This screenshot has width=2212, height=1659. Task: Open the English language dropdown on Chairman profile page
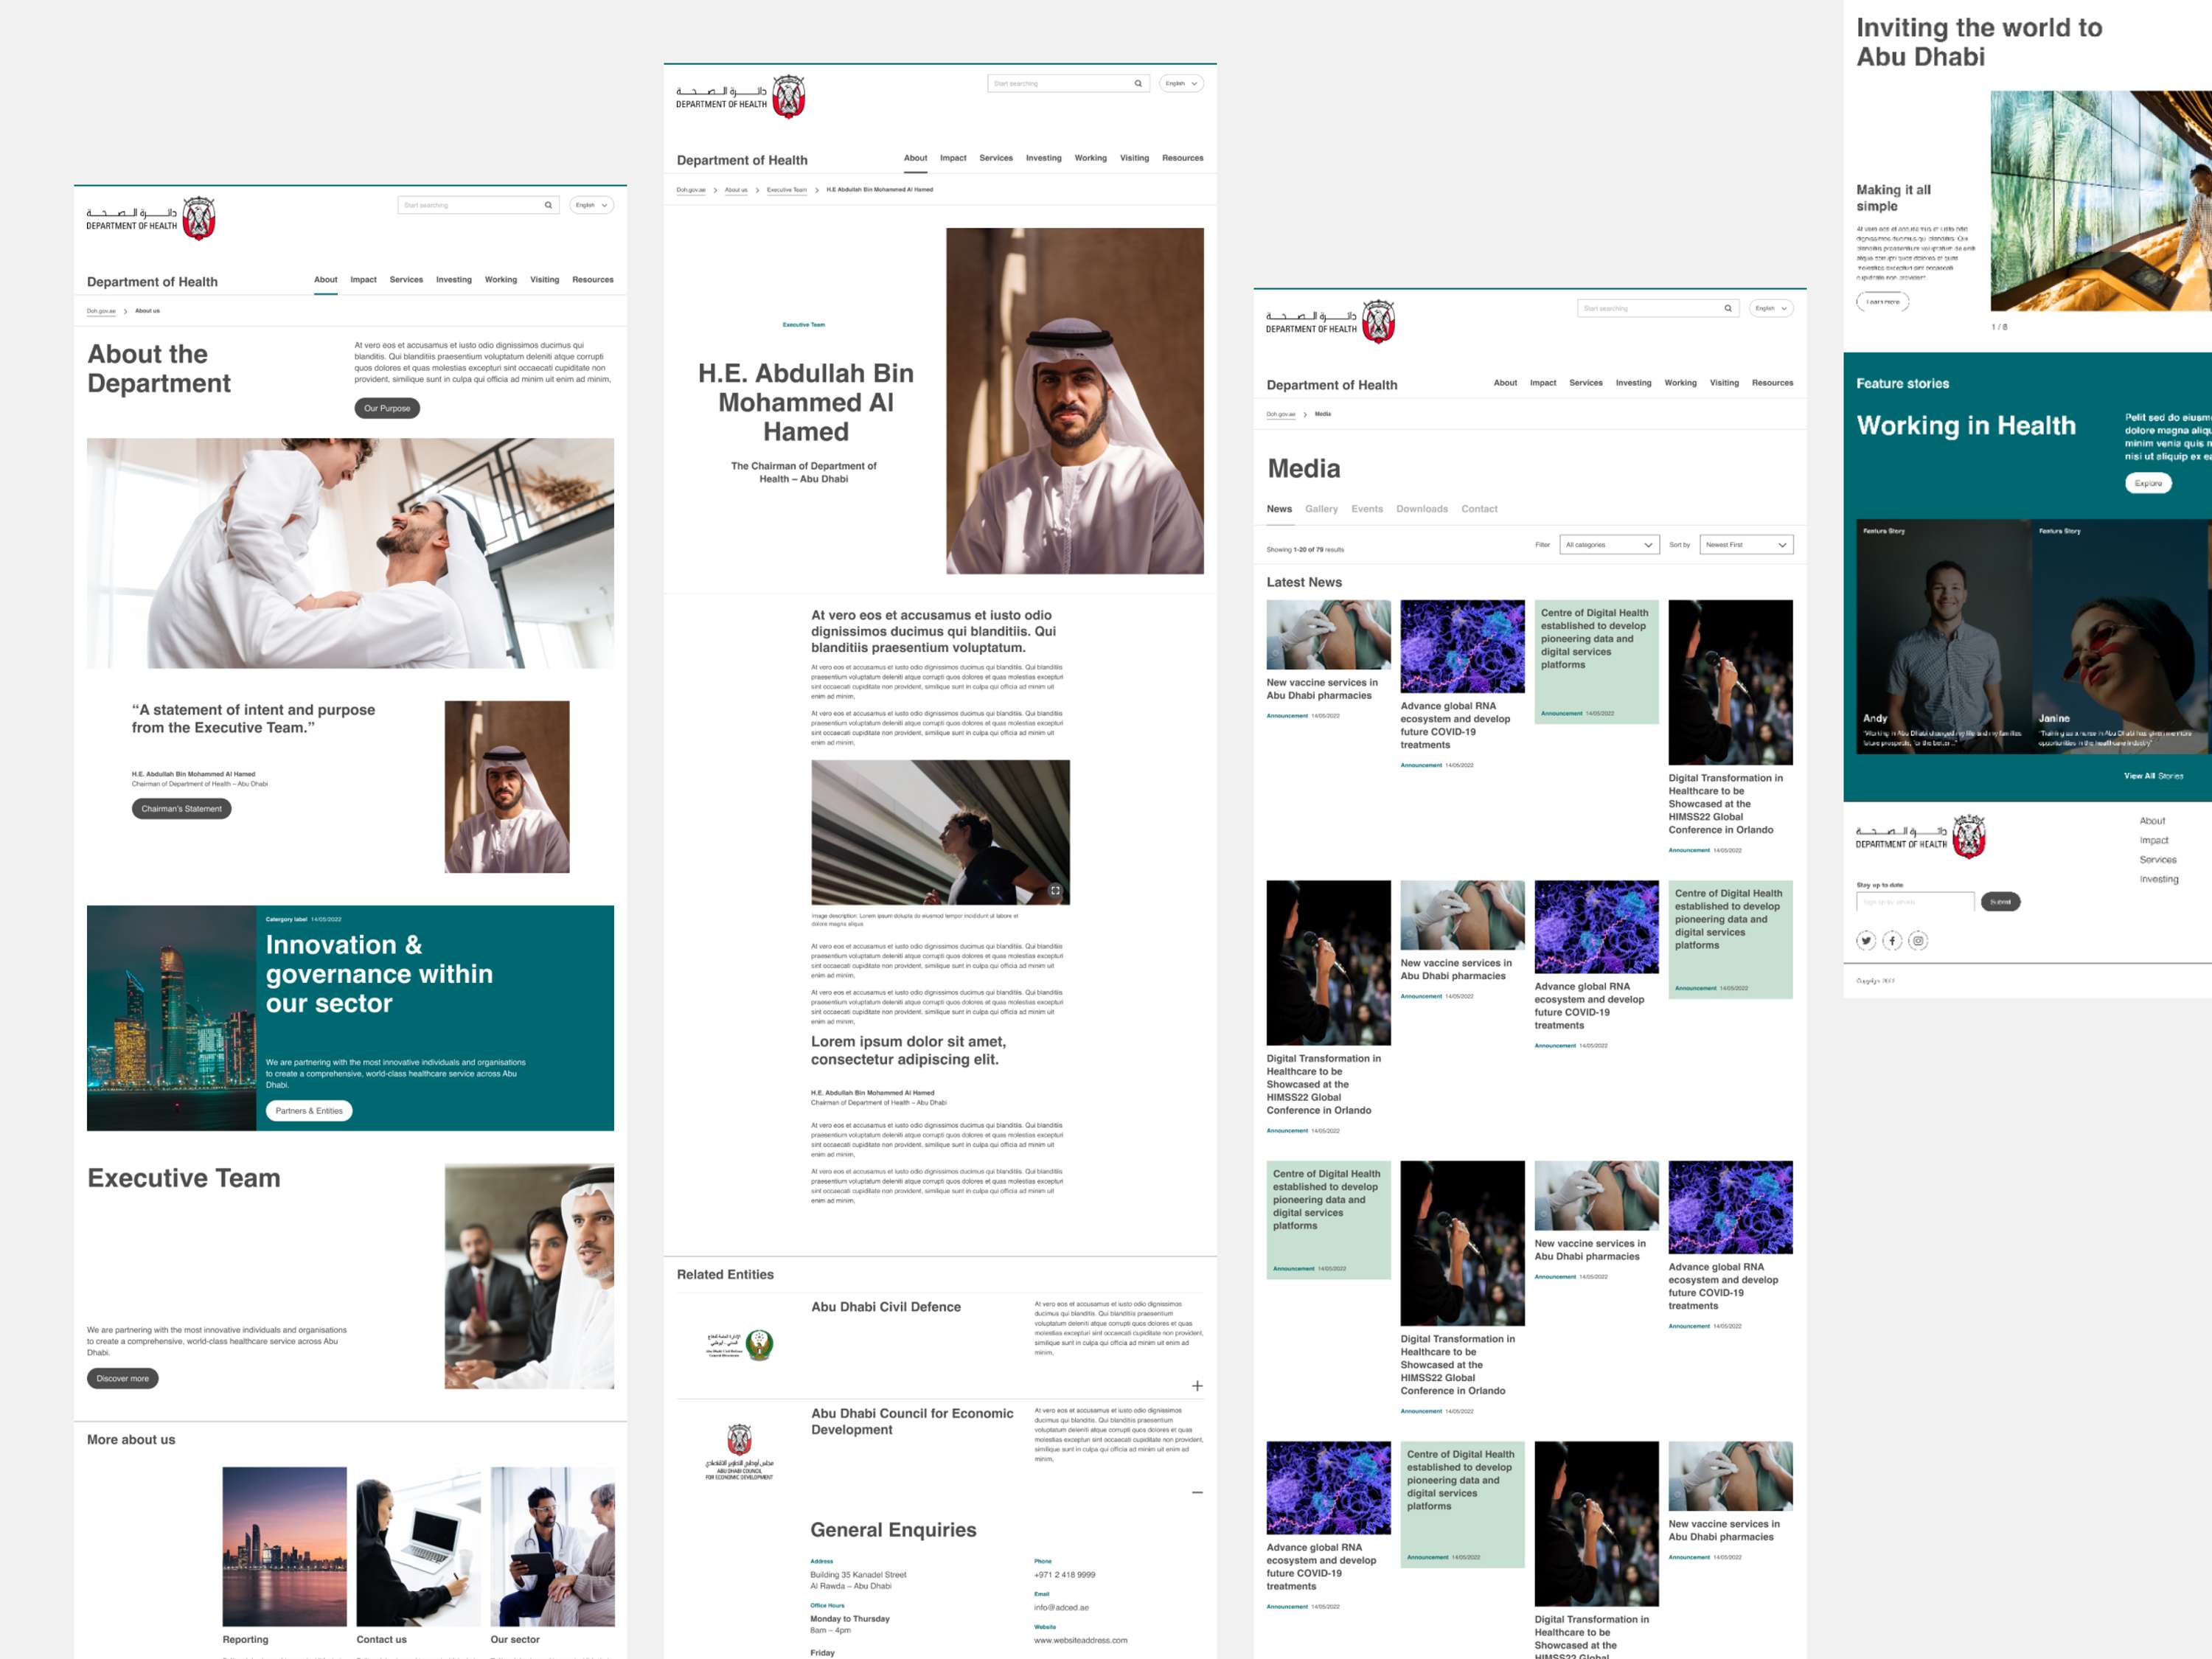point(1182,83)
